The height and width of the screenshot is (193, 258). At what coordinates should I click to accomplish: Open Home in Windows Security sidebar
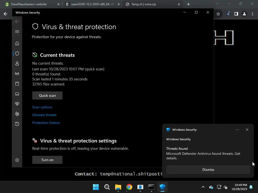(x=17, y=43)
